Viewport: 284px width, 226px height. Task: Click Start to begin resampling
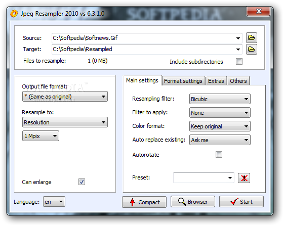point(241,201)
